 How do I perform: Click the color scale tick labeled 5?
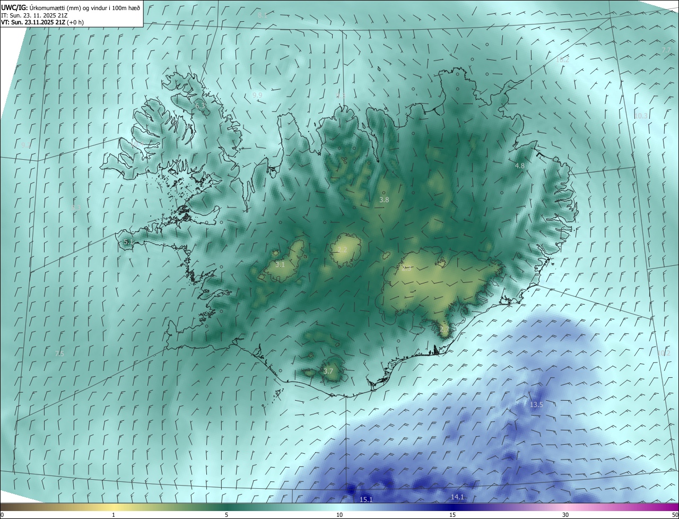(227, 515)
